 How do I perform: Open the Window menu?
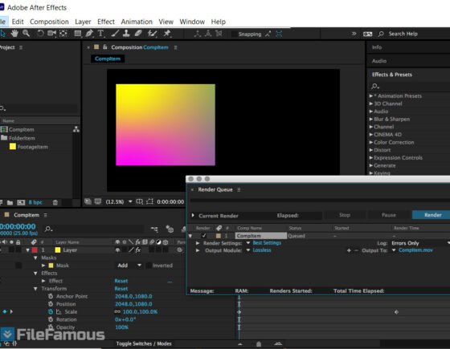click(192, 22)
